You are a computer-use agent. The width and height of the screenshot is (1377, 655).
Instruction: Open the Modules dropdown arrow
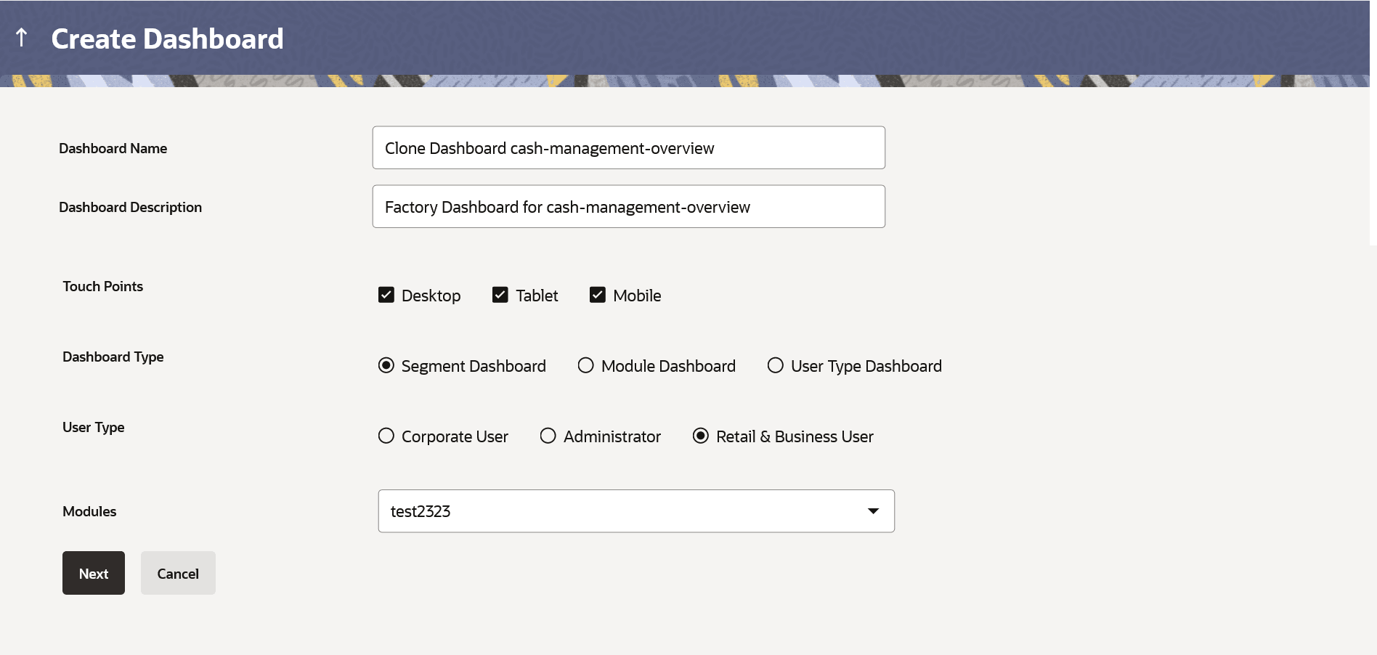point(873,511)
